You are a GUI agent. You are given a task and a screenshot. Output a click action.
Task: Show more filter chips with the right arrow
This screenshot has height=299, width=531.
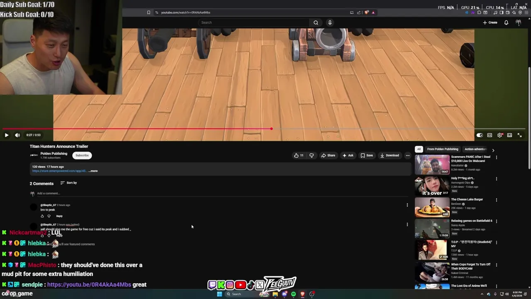493,150
